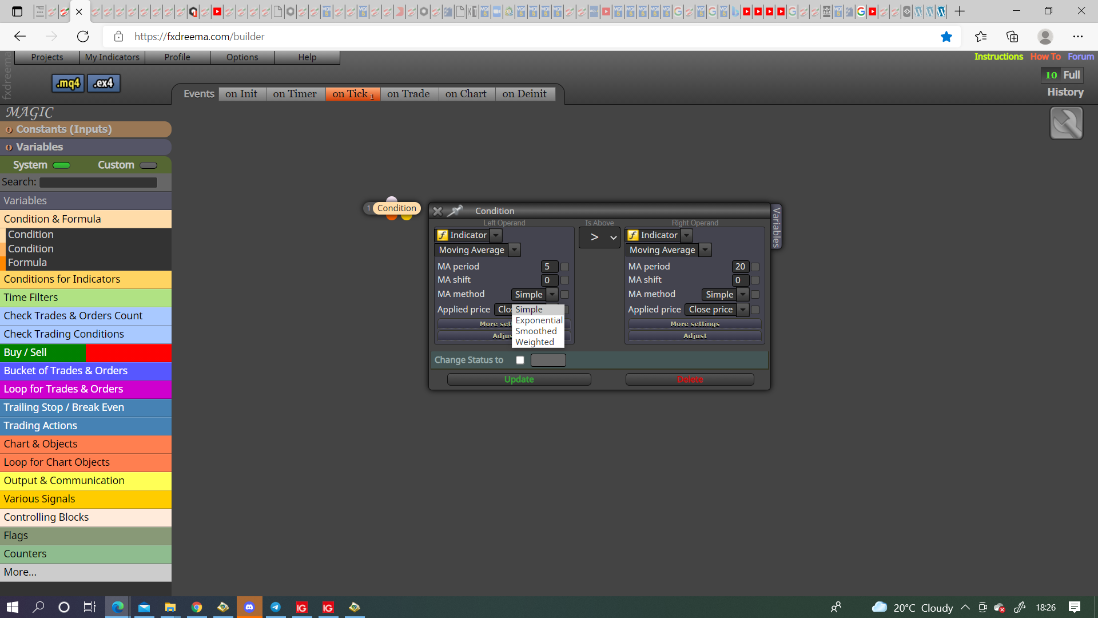Open the left operand Indicator function icon
Image resolution: width=1098 pixels, height=618 pixels.
(x=442, y=235)
